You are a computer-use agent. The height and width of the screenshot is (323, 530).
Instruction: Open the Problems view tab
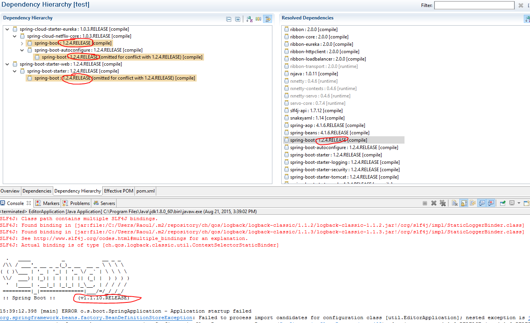tap(77, 203)
